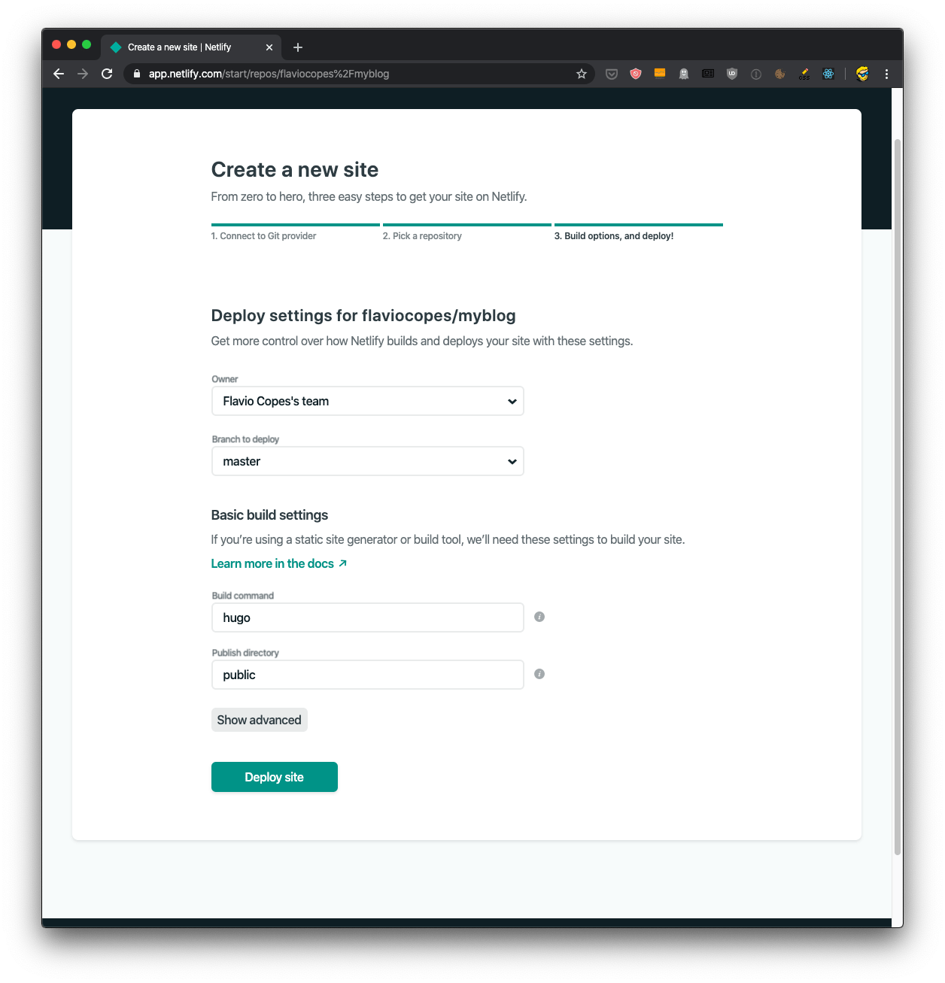Go back to Pick a repository step
Screen dimensions: 945x983
point(422,236)
